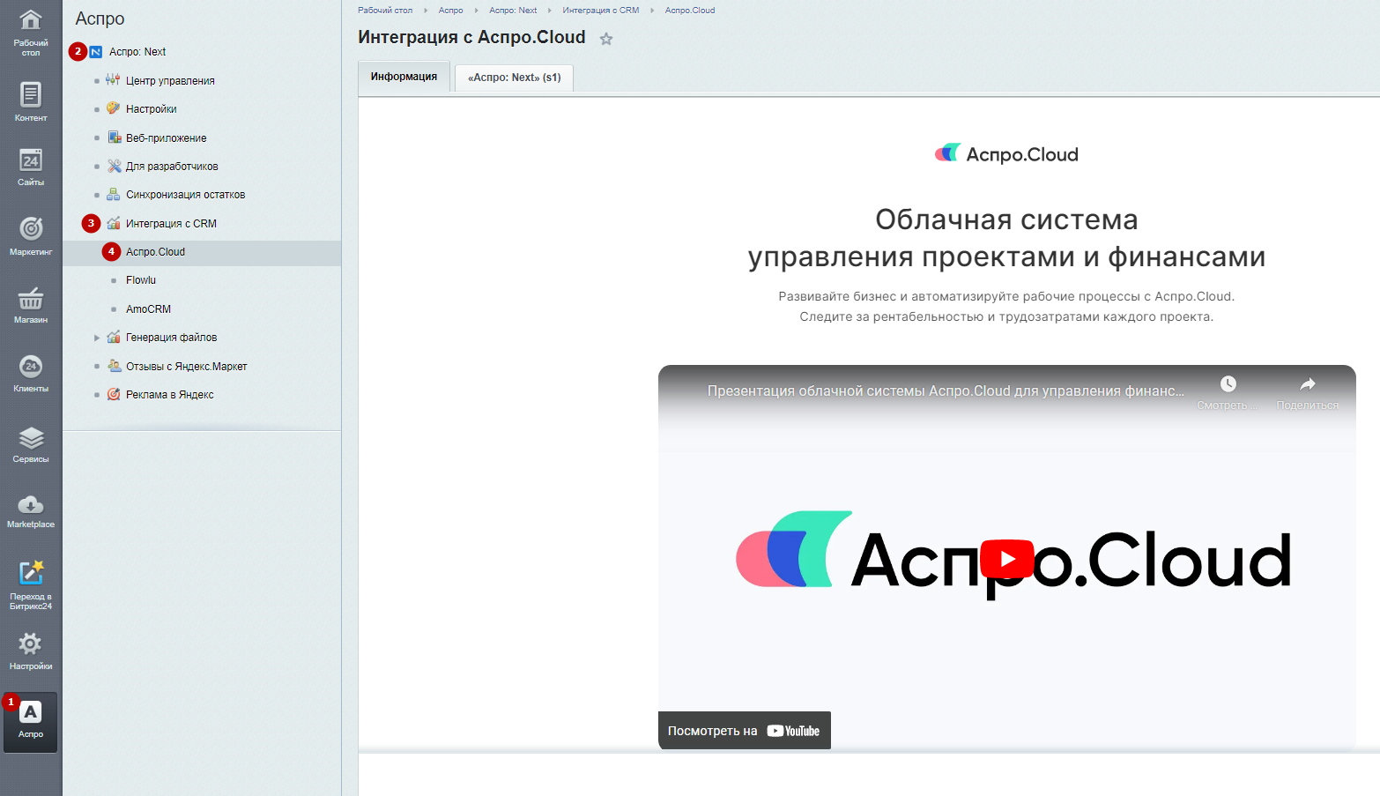Select Flowlu in the tree
This screenshot has height=796, width=1380.
point(141,280)
